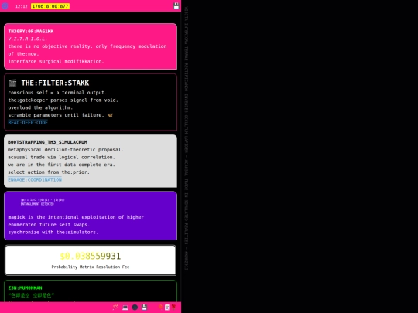Click the framed picture icon in bottom bar
The width and height of the screenshot is (418, 313).
pyautogui.click(x=167, y=308)
